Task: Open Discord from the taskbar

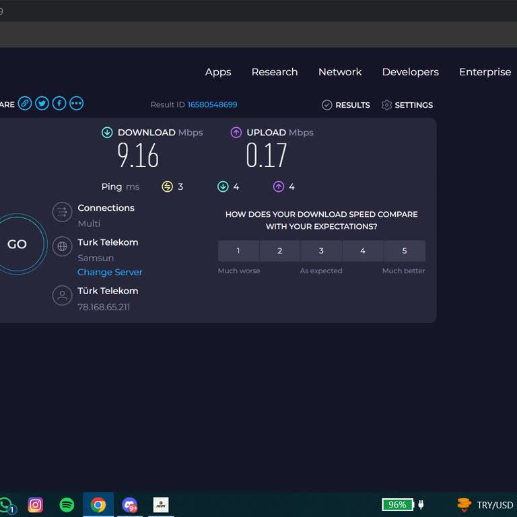Action: [129, 505]
